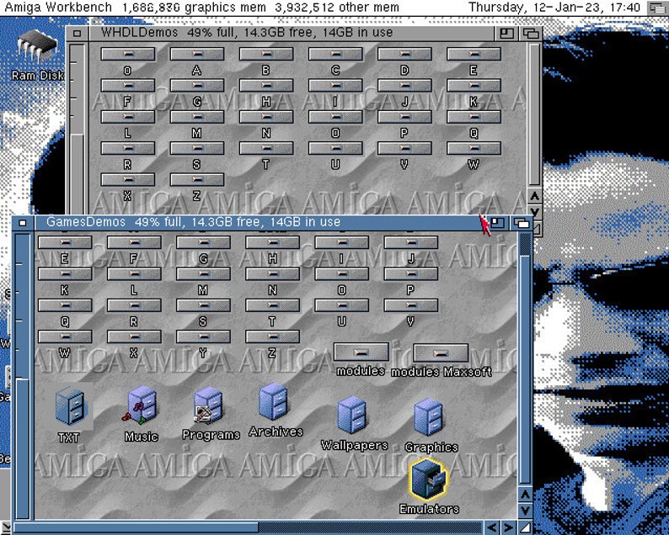Open drawer M in GamesDemos window
This screenshot has height=535, width=669.
click(x=204, y=274)
